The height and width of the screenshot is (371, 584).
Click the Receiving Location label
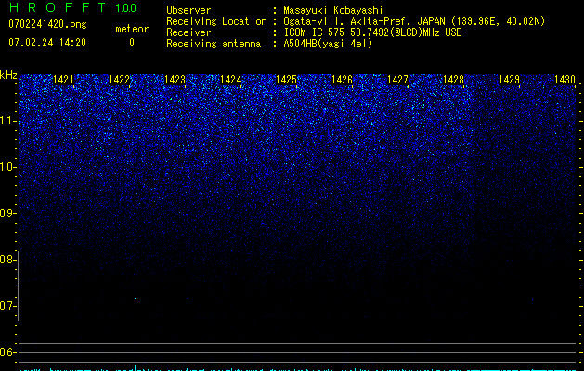point(216,21)
